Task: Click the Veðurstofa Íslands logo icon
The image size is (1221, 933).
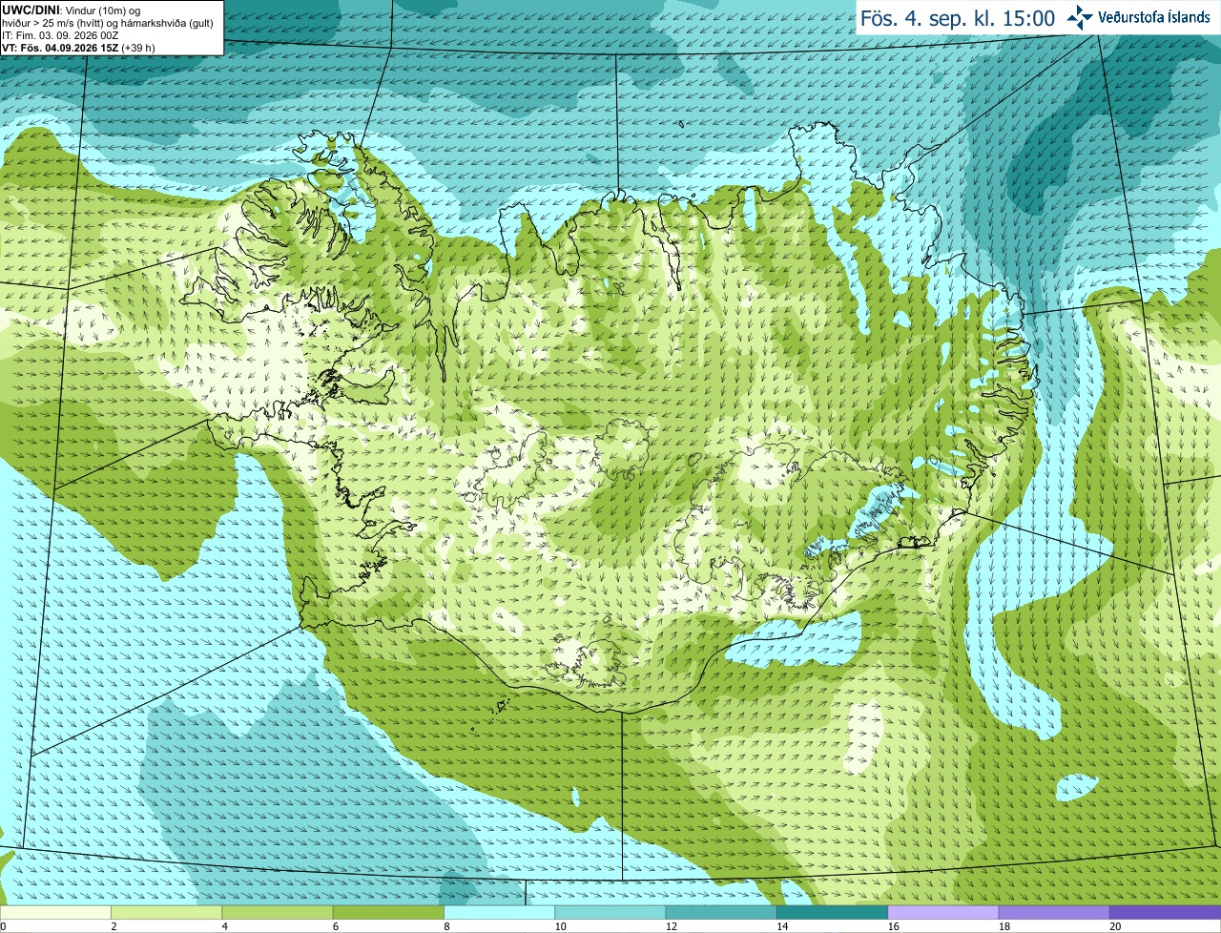Action: pyautogui.click(x=1080, y=17)
